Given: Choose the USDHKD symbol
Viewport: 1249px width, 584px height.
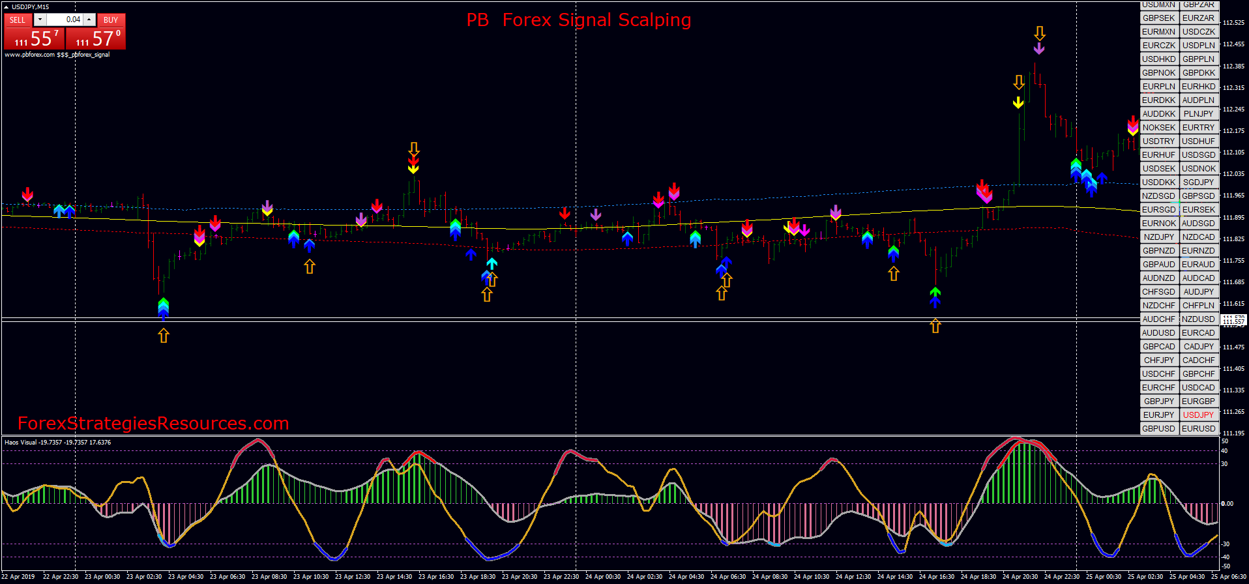Looking at the screenshot, I should click(1159, 59).
